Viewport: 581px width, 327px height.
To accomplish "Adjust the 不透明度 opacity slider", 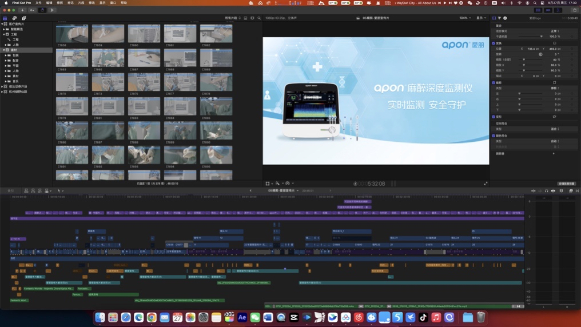I will pyautogui.click(x=540, y=37).
